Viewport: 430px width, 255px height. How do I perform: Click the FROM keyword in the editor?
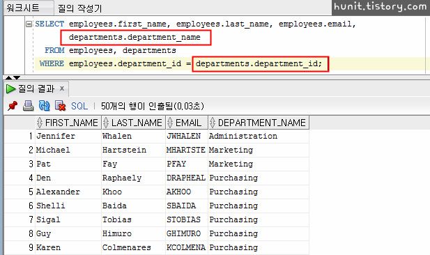tap(54, 50)
